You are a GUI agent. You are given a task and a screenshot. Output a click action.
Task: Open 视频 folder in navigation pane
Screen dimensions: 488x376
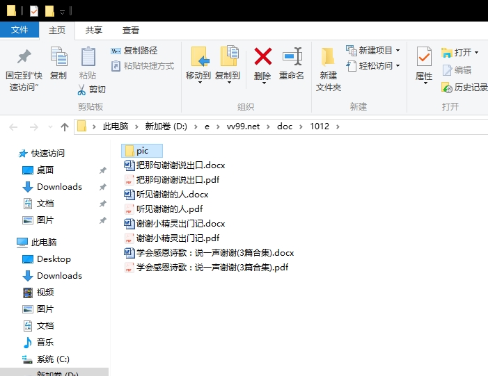coord(38,292)
